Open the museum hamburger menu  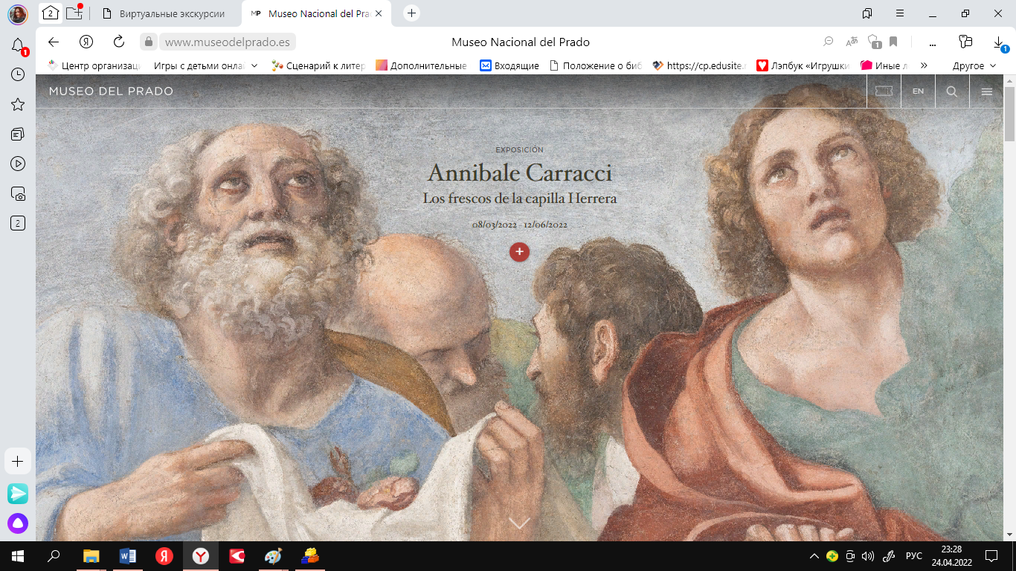986,91
